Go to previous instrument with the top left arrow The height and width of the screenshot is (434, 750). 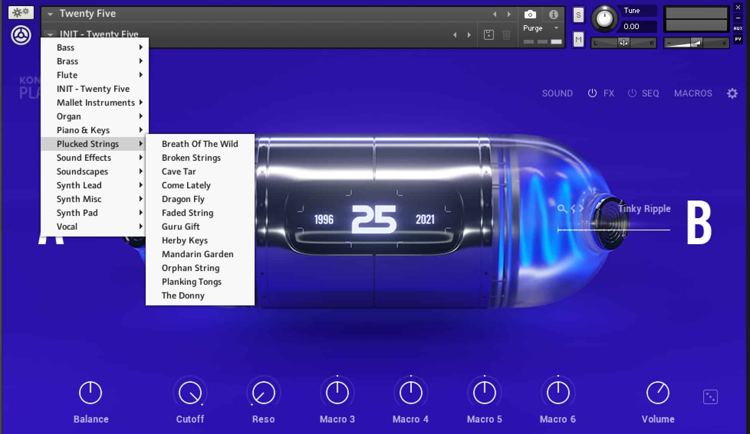pos(495,14)
